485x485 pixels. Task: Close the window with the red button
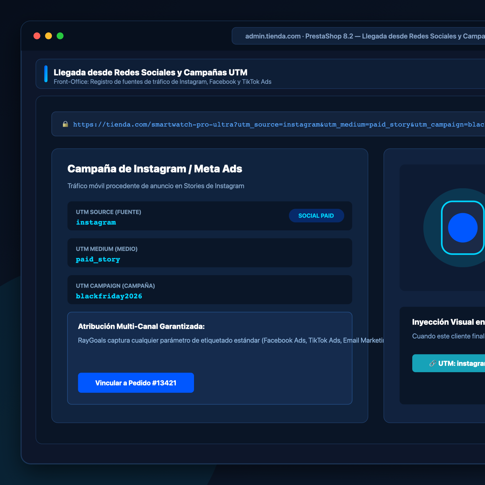pyautogui.click(x=37, y=36)
